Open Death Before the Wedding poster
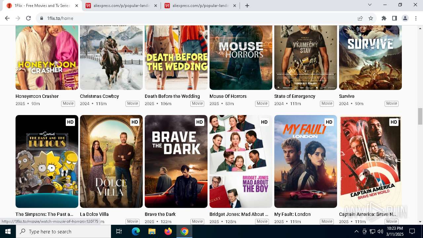This screenshot has height=238, width=423. coord(176,58)
